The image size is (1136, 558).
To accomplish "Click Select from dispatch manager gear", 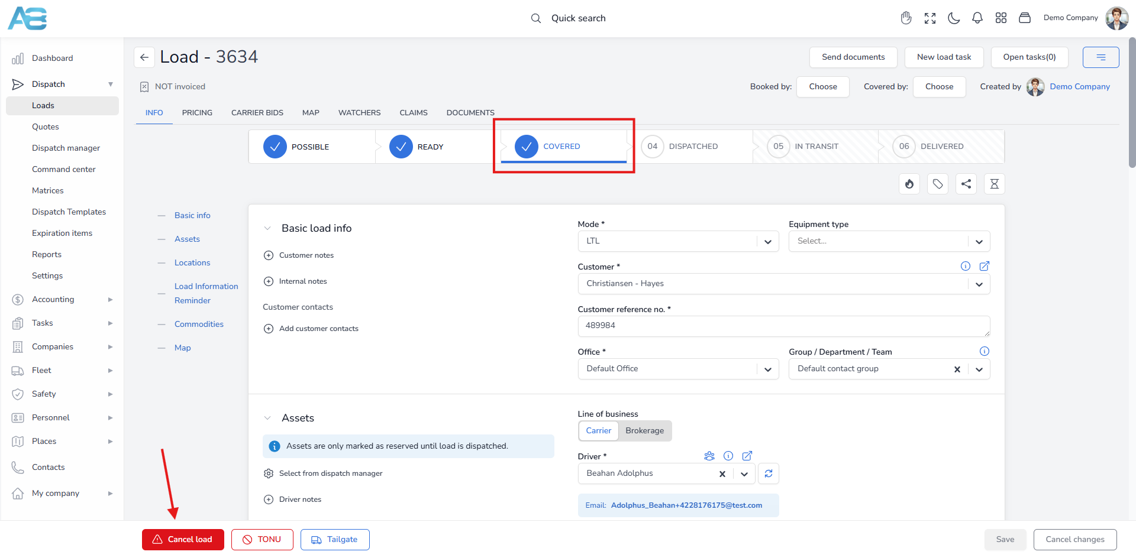I will [x=269, y=473].
